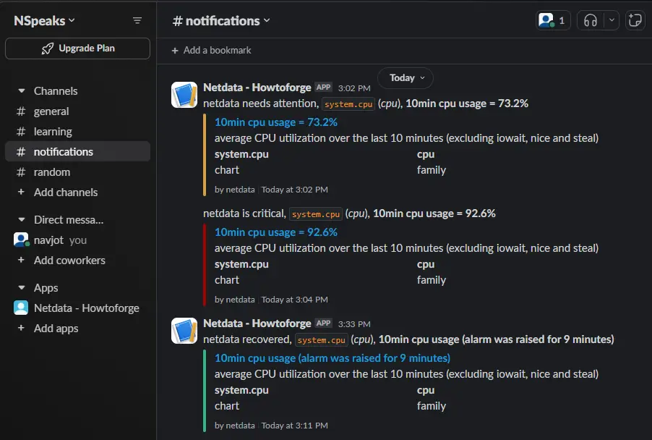Collapse the Direct messages section
This screenshot has height=440, width=652.
point(20,219)
